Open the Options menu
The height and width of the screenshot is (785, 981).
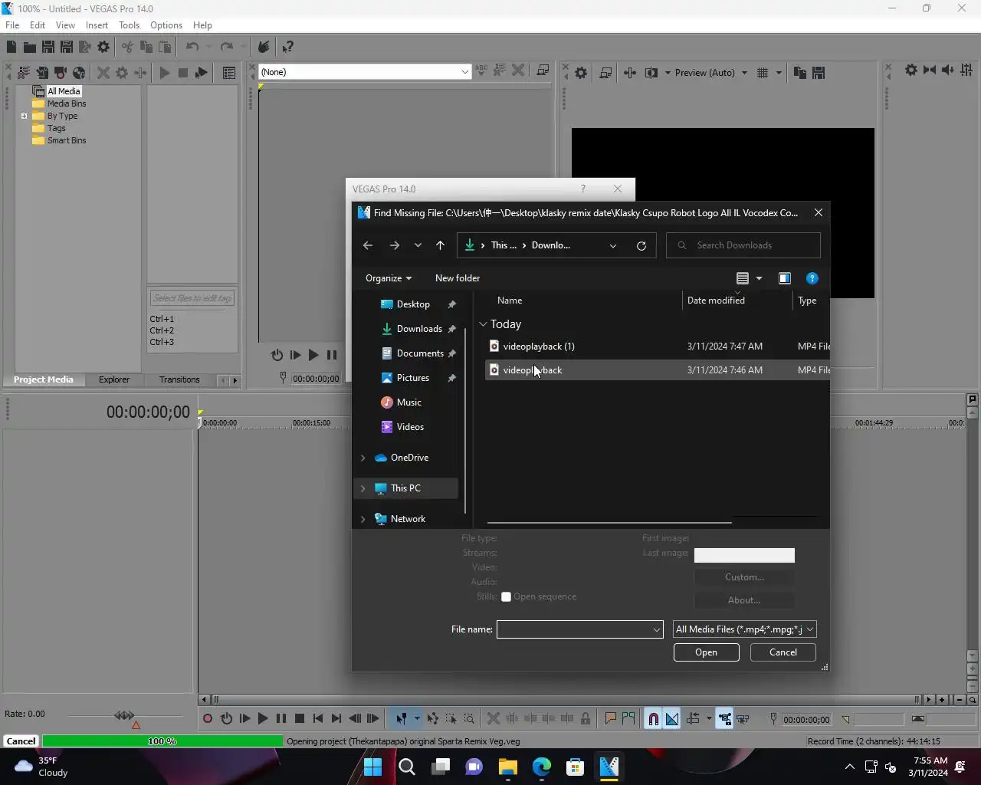(166, 25)
